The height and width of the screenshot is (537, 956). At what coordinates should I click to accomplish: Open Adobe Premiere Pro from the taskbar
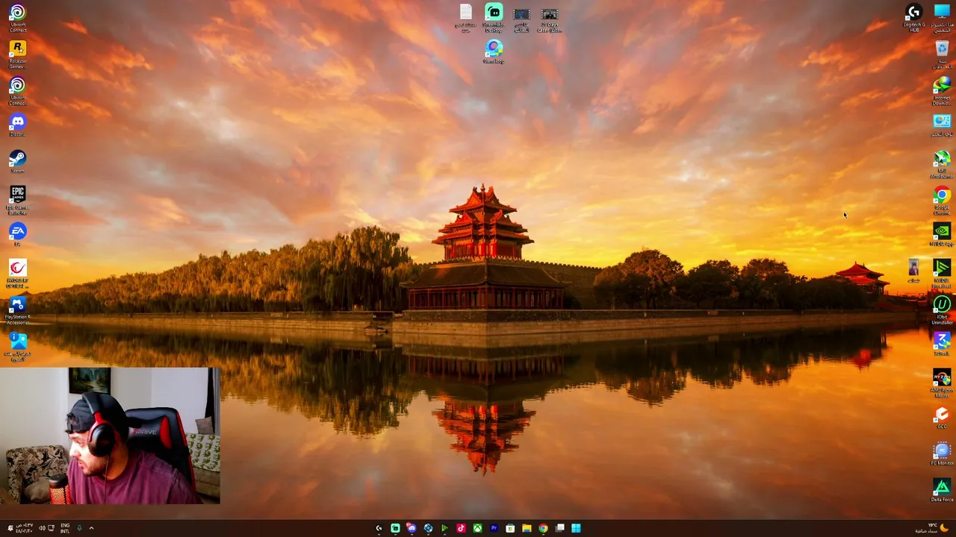(494, 528)
